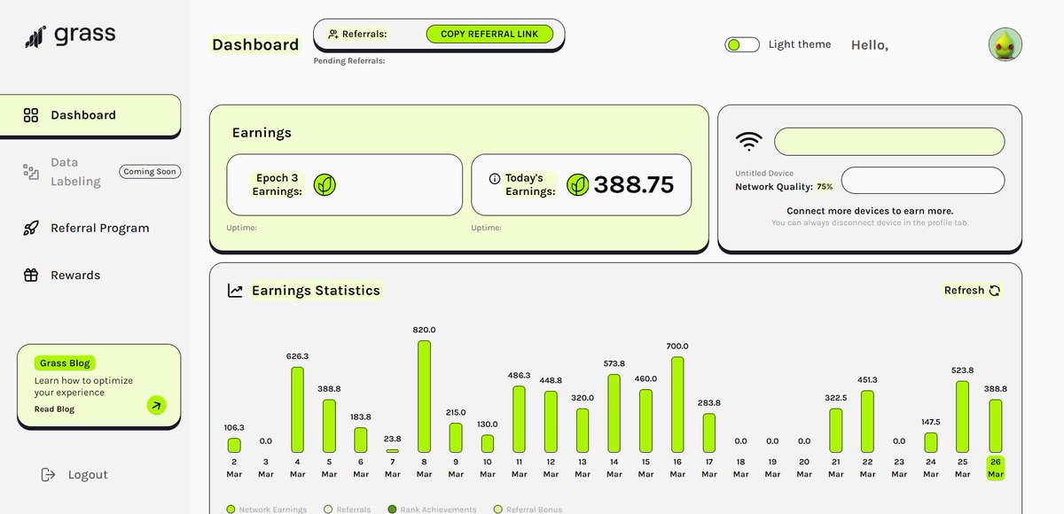Screen dimensions: 1064x514
Task: Click the 7 Mar bar showing 23.8
Action: [392, 451]
